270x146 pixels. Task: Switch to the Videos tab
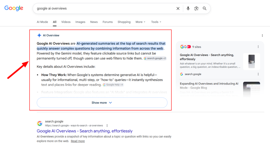pos(66,22)
